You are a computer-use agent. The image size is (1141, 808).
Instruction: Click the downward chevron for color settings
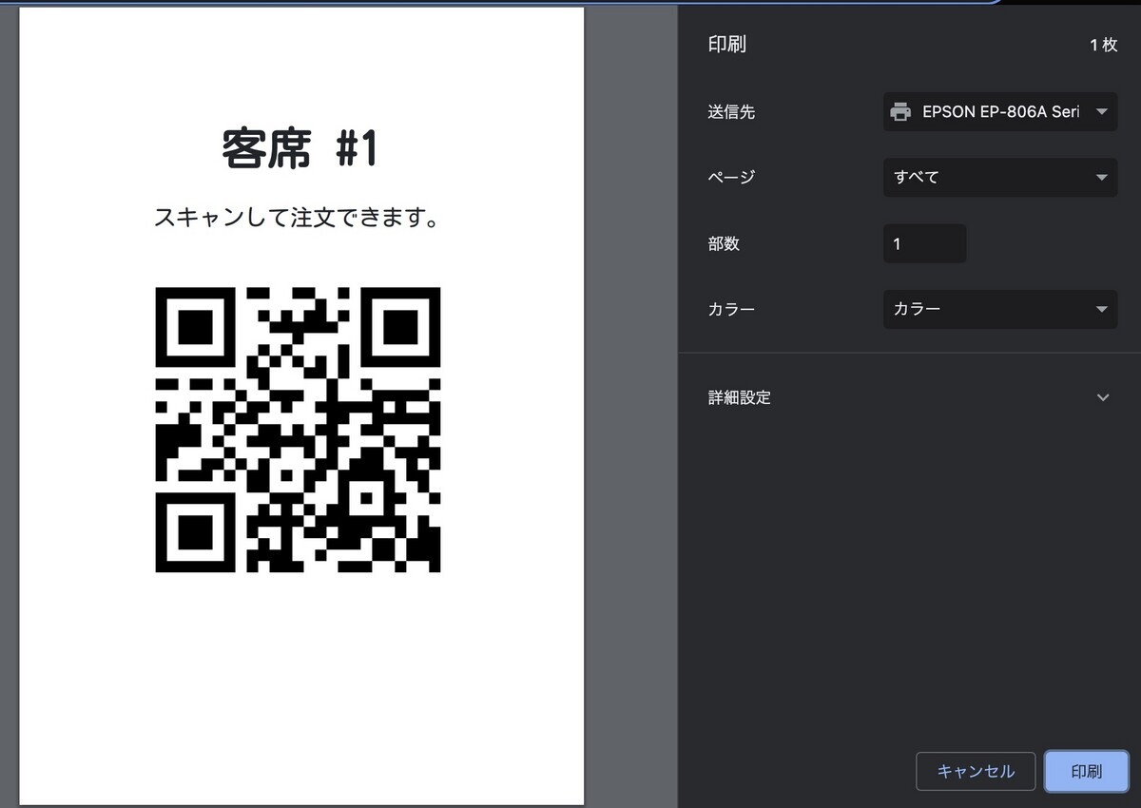pos(1101,309)
